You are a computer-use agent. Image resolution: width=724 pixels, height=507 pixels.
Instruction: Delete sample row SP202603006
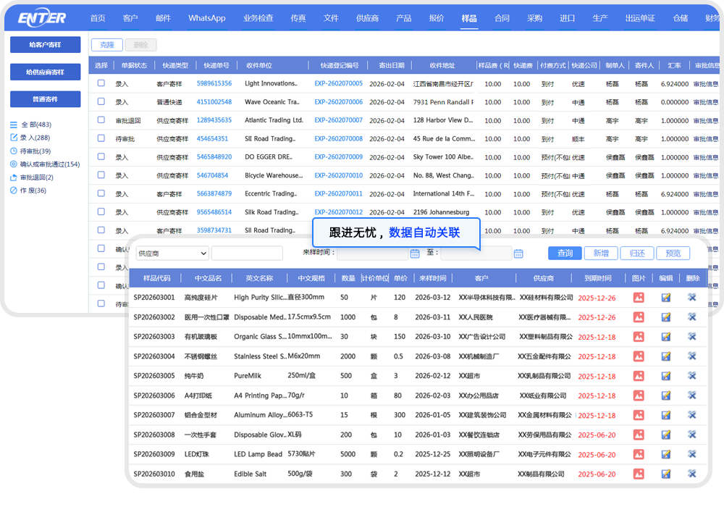click(691, 395)
